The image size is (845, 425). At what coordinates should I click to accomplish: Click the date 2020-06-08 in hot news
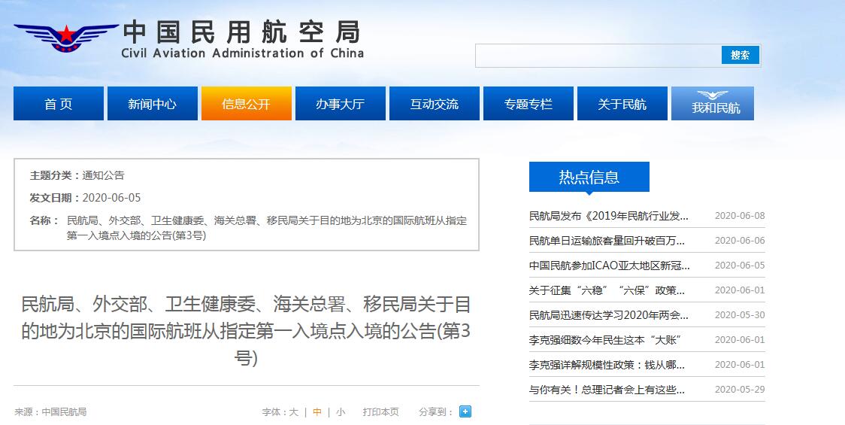pyautogui.click(x=740, y=216)
